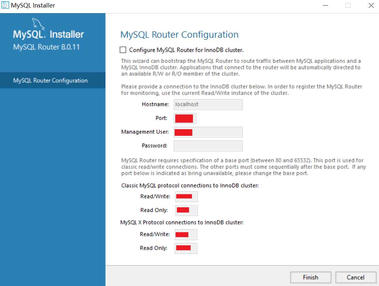Enable Configure MySQL Router for InnoDB cluster checkbox

pyautogui.click(x=123, y=50)
